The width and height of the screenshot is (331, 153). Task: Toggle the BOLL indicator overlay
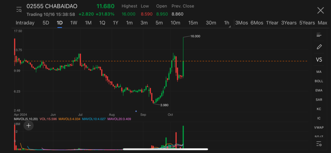coord(319,81)
